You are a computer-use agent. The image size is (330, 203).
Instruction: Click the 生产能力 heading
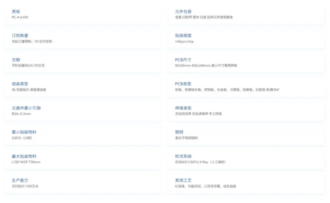[20, 180]
